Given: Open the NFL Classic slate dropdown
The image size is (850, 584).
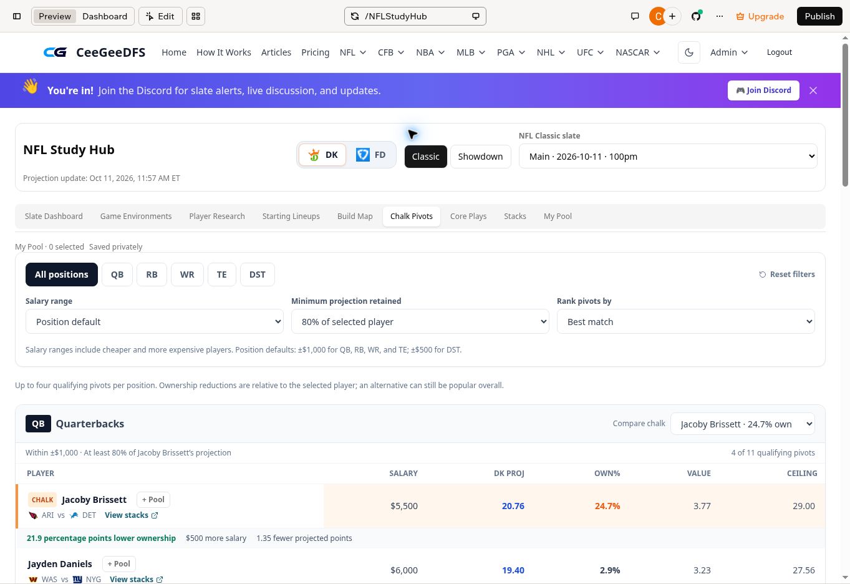Looking at the screenshot, I should pyautogui.click(x=668, y=157).
